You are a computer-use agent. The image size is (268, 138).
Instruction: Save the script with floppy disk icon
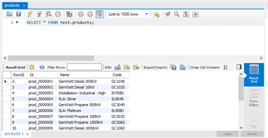(19, 14)
